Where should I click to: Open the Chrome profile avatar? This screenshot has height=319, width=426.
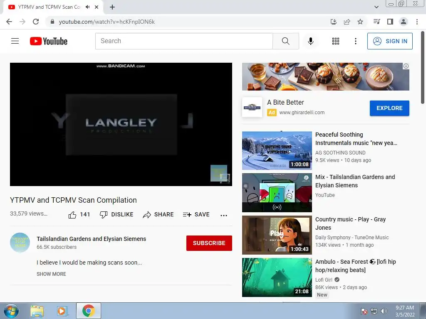[404, 22]
